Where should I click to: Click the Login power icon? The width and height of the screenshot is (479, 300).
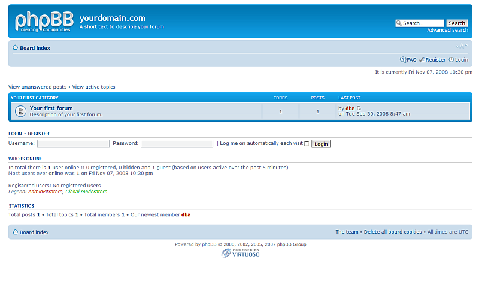(451, 60)
